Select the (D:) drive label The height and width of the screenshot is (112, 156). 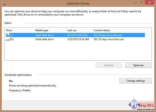pyautogui.click(x=12, y=39)
